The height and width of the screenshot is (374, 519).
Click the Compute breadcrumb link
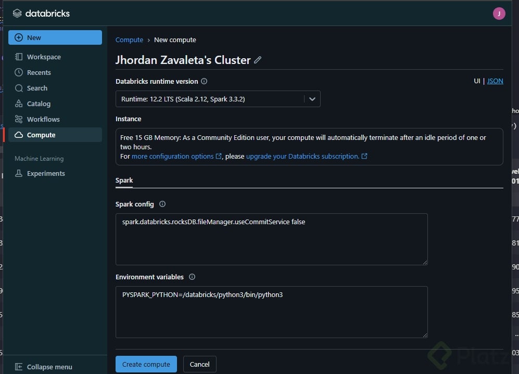pyautogui.click(x=129, y=40)
